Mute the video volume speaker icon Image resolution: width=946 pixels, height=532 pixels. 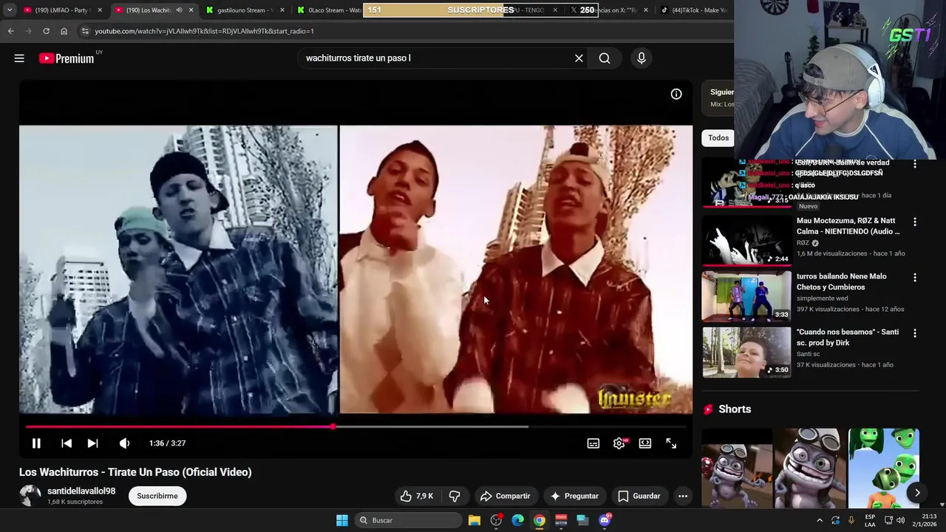click(124, 443)
